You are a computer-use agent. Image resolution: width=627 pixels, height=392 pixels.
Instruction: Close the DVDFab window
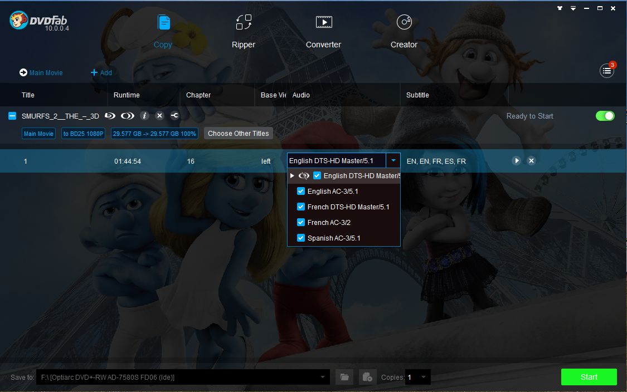[613, 8]
